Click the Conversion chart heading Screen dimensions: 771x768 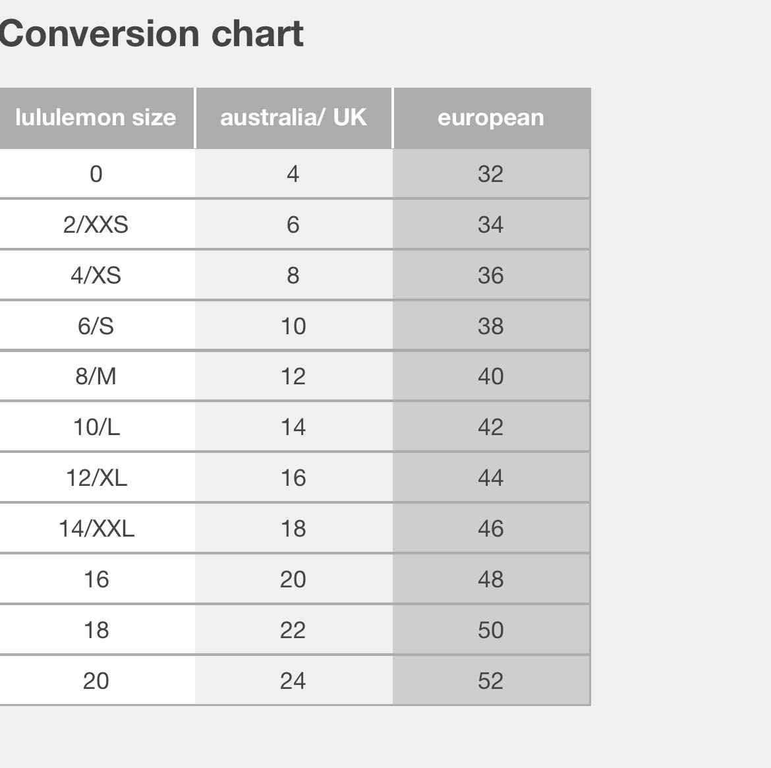152,34
